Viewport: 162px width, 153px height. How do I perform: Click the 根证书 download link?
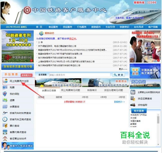73,39
